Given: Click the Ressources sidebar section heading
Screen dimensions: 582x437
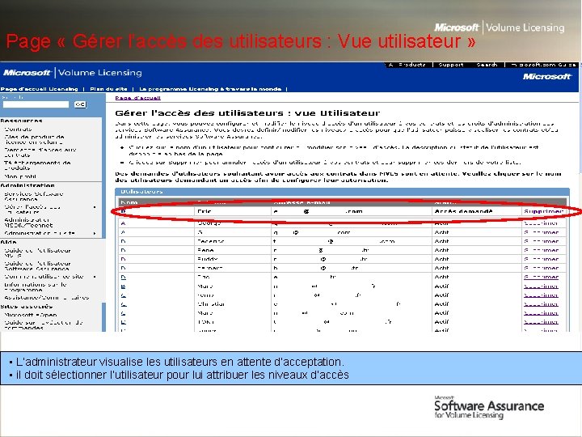Looking at the screenshot, I should [22, 121].
